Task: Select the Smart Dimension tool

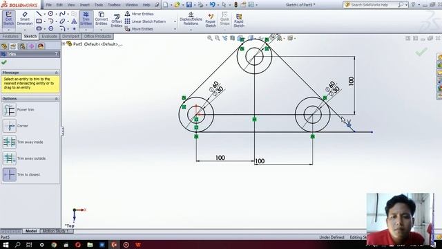Action: 25,19
